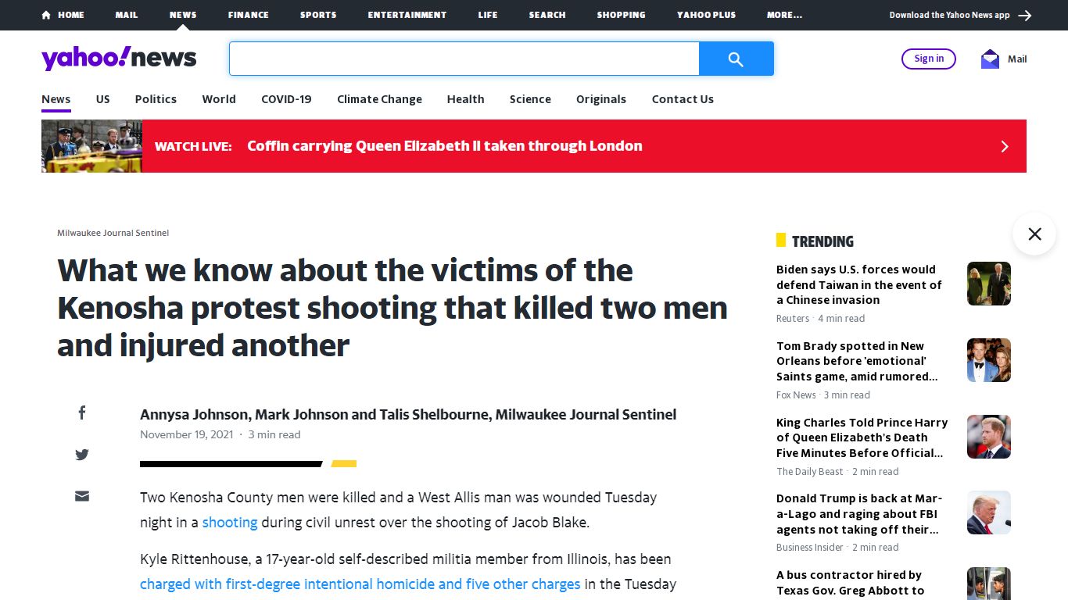1068x600 pixels.
Task: Open the Tom Brady trending story
Action: coord(857,361)
